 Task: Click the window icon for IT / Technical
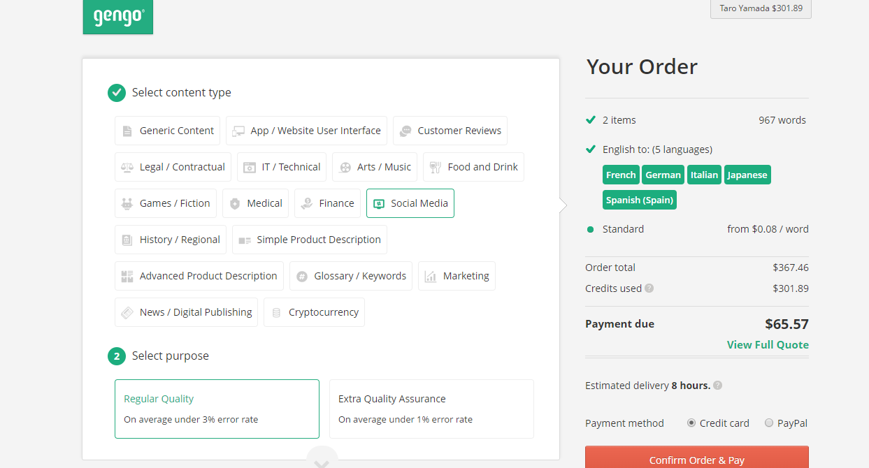tap(250, 167)
